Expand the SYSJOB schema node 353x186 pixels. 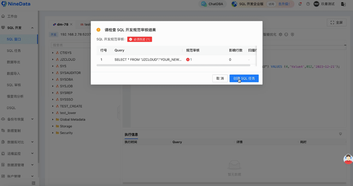(x=53, y=86)
